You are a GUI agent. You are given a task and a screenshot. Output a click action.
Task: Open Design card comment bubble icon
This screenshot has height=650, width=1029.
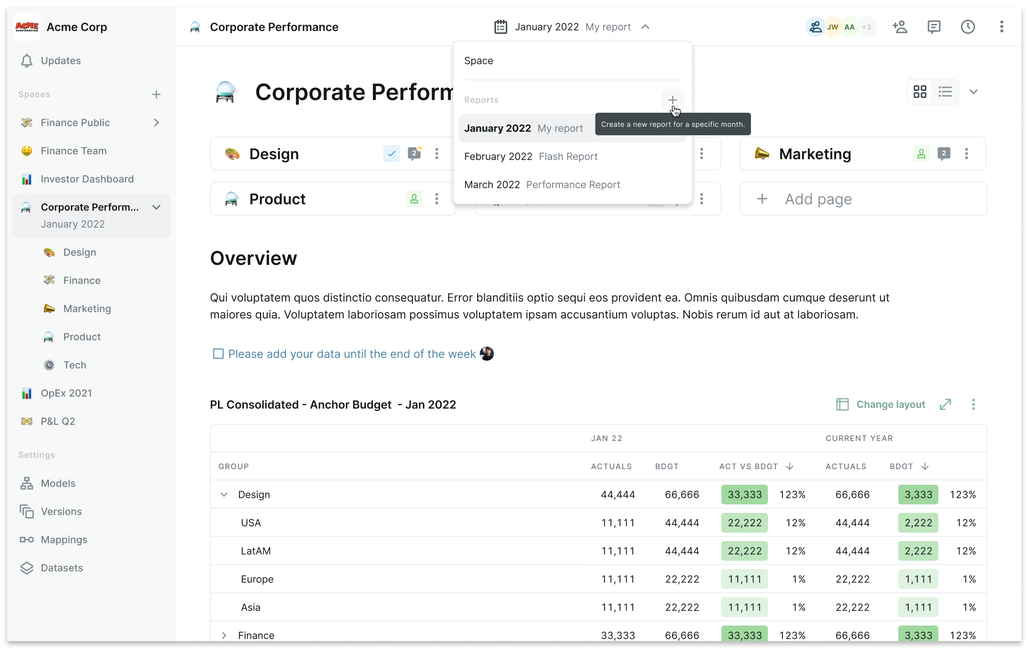tap(414, 154)
